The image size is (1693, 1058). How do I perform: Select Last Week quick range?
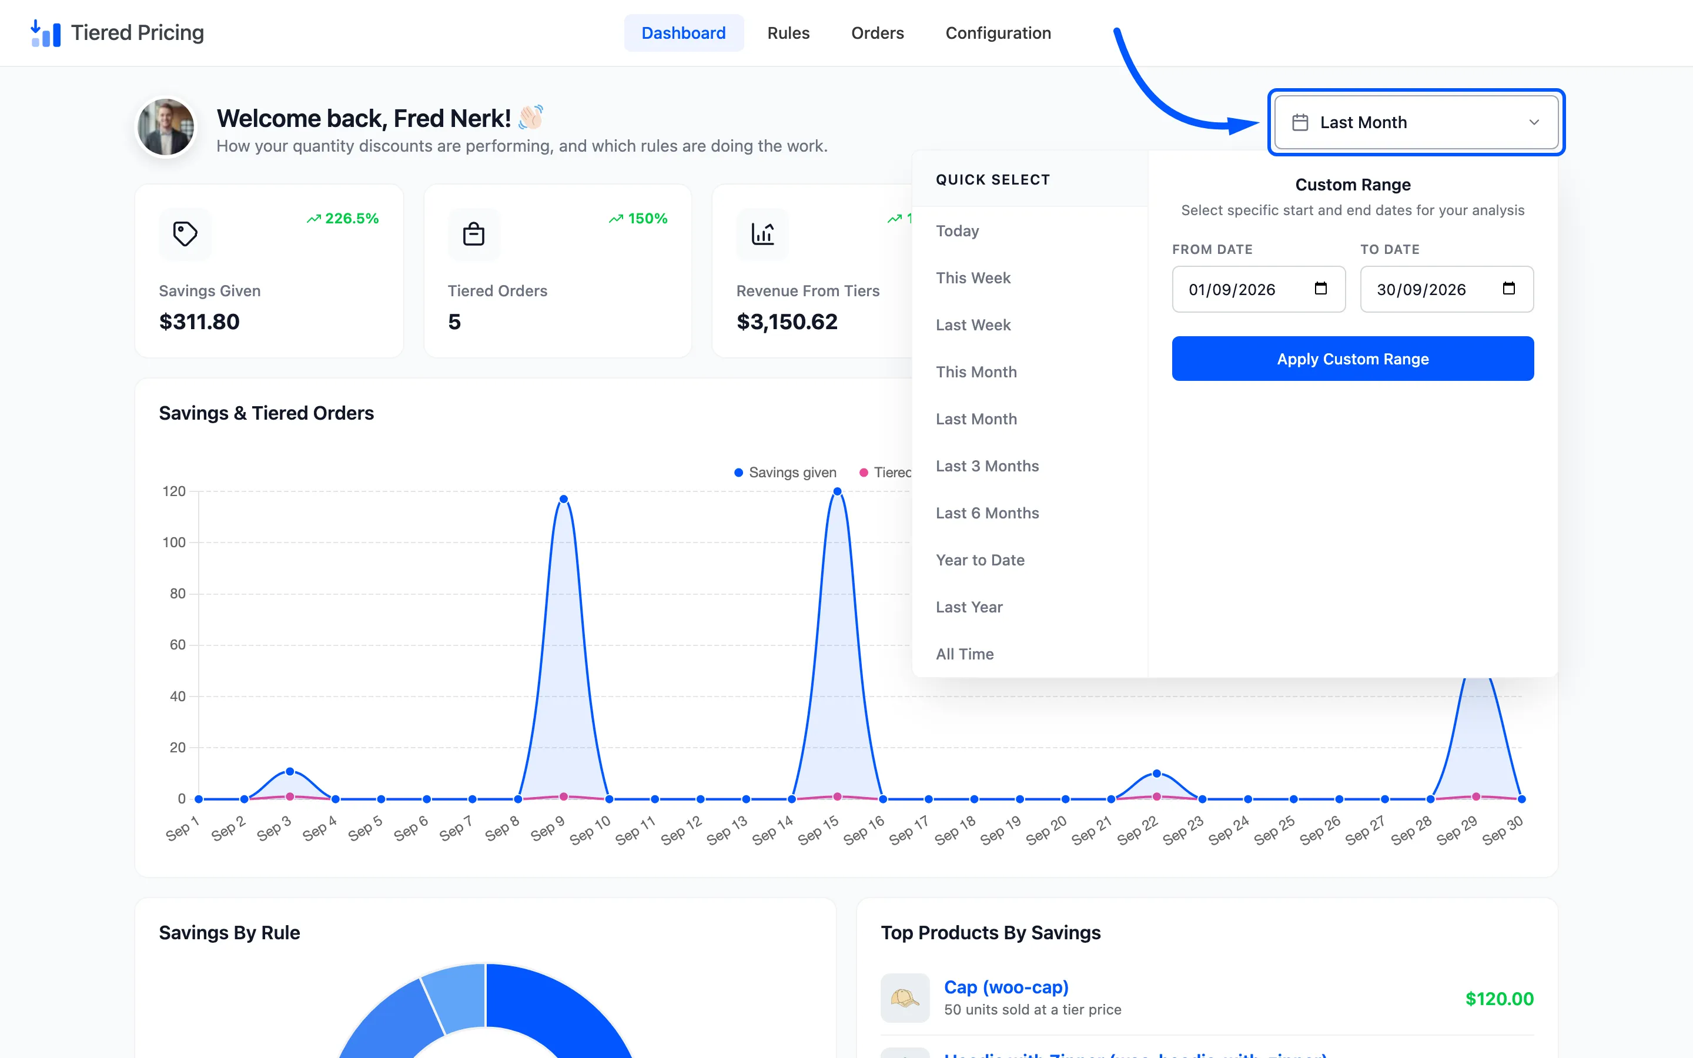click(x=1030, y=324)
